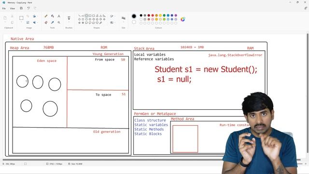Open the View menu

(x=13, y=9)
